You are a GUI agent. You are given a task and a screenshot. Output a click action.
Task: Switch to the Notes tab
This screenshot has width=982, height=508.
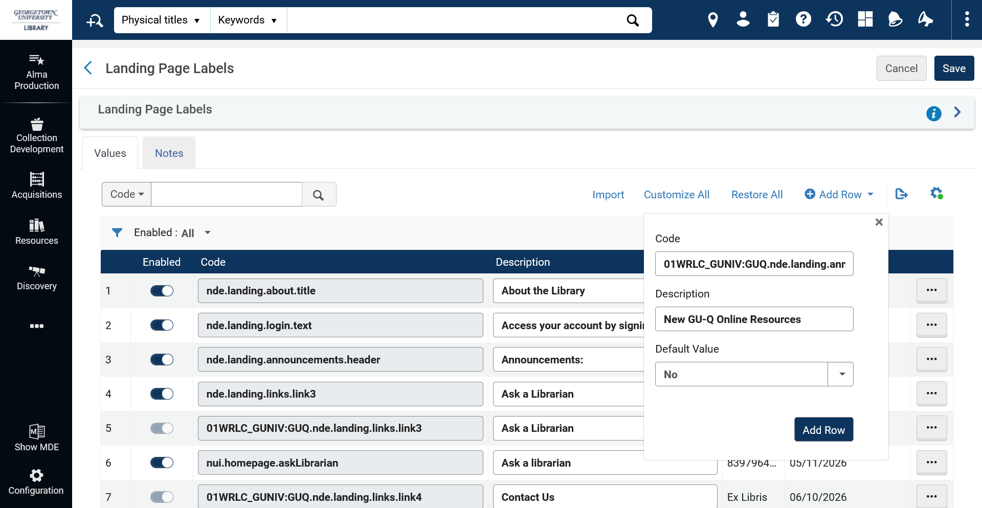tap(169, 153)
